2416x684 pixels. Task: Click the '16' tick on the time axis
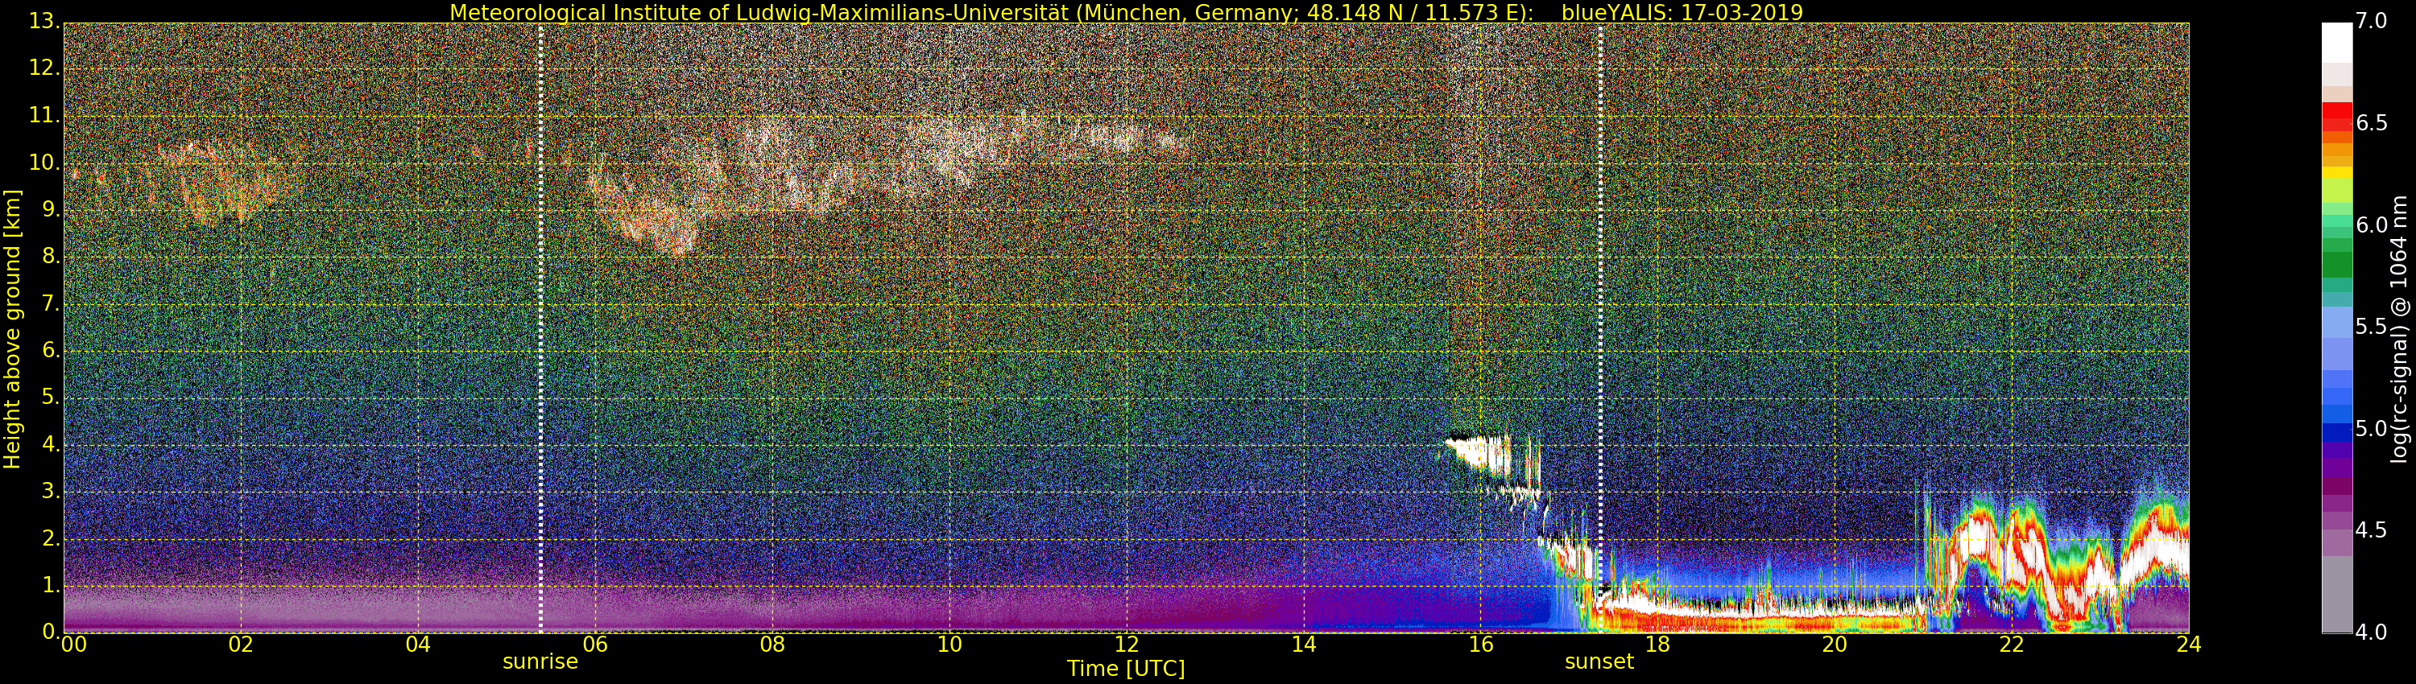tap(1481, 645)
